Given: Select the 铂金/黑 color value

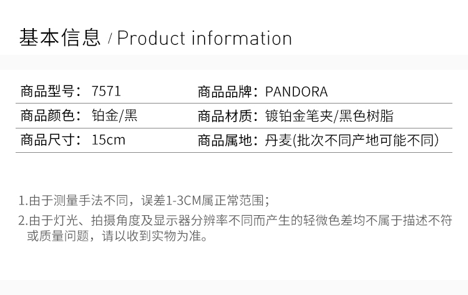Looking at the screenshot, I should click(x=115, y=116).
